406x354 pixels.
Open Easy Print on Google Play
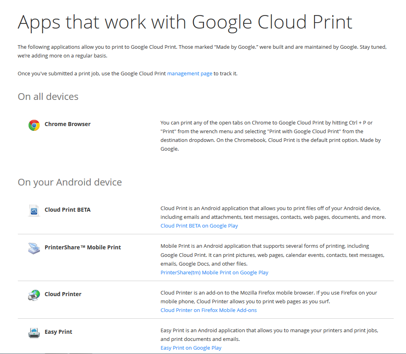(x=191, y=348)
